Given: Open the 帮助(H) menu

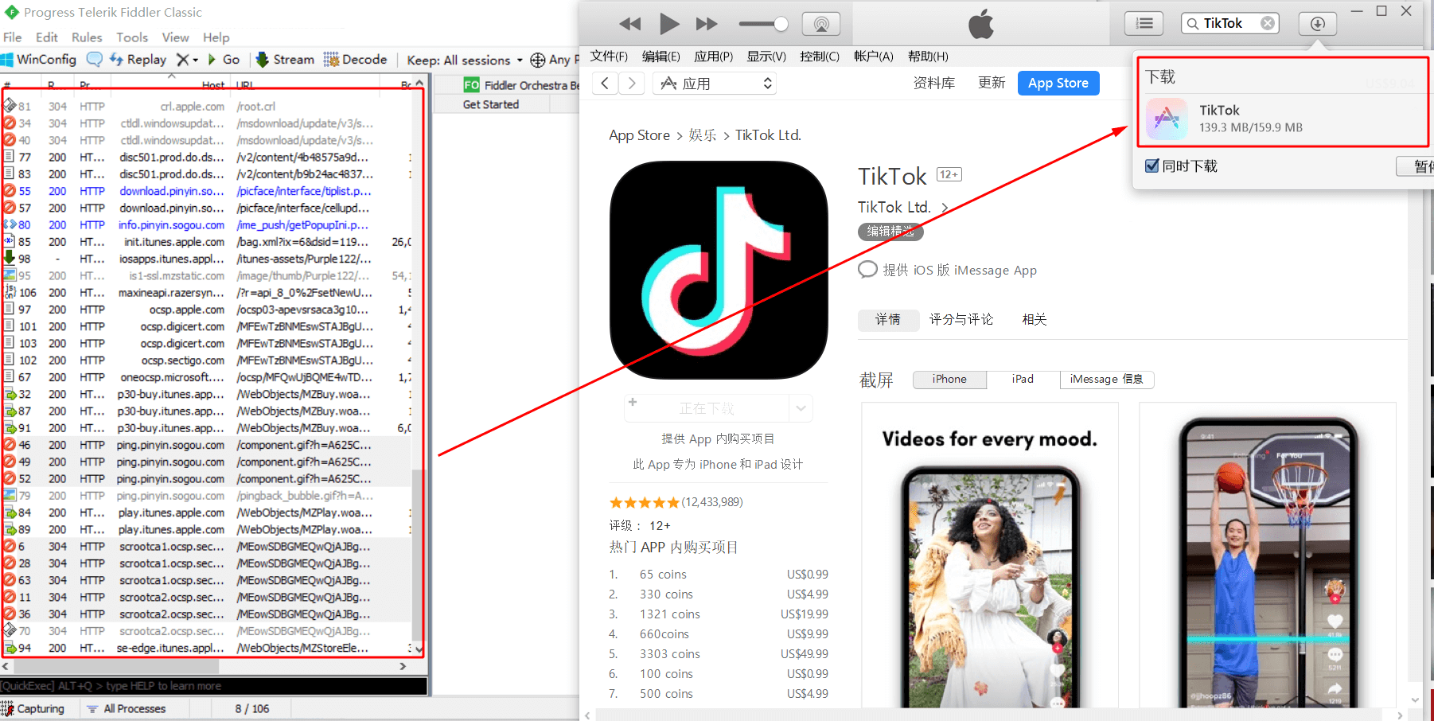Looking at the screenshot, I should (928, 57).
